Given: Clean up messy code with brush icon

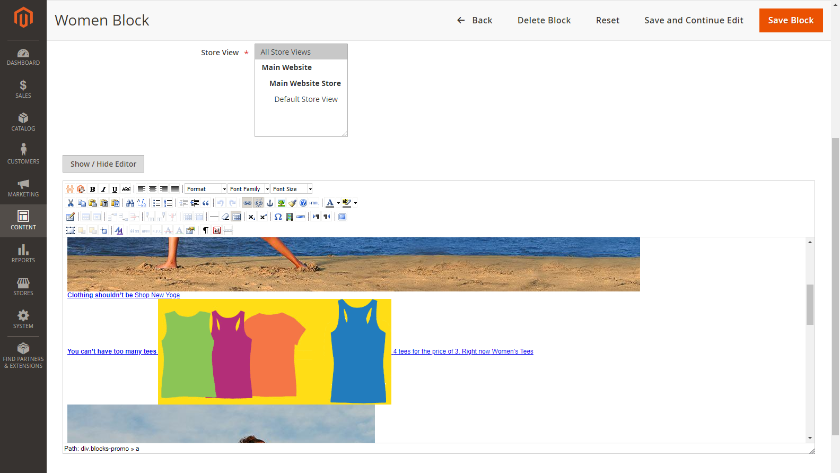Looking at the screenshot, I should pyautogui.click(x=292, y=203).
